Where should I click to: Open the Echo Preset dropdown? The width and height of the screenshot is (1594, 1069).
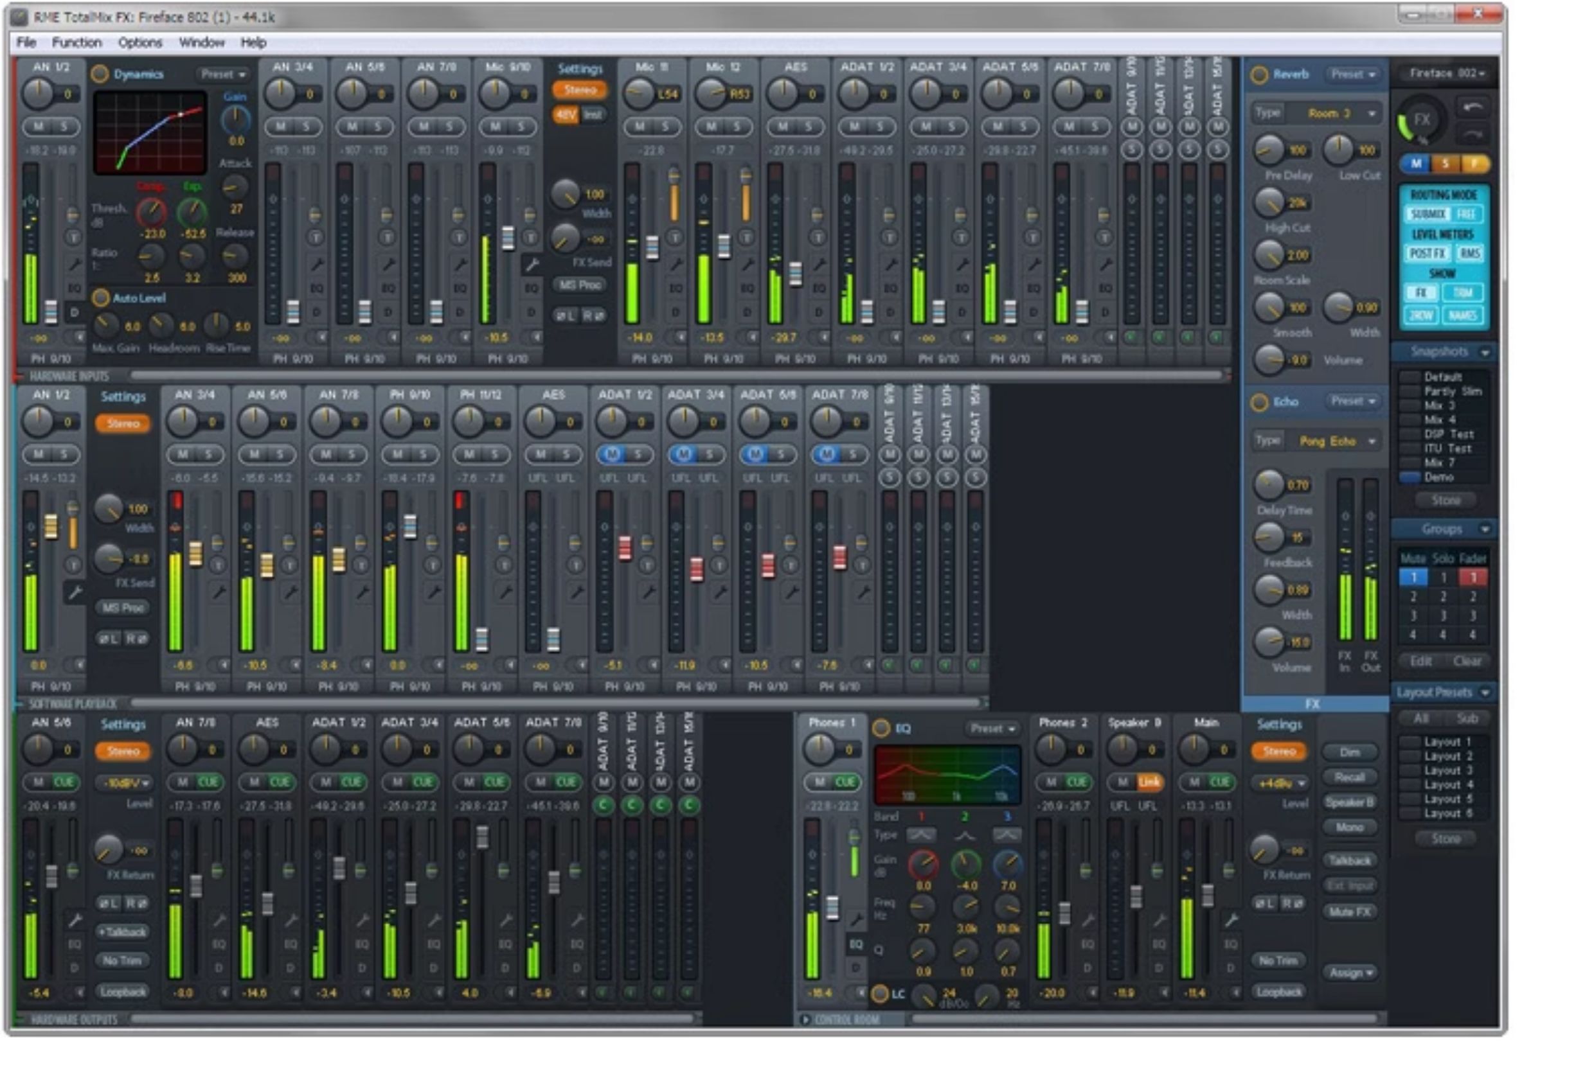tap(1354, 401)
